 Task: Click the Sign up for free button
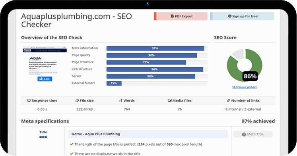[242, 16]
